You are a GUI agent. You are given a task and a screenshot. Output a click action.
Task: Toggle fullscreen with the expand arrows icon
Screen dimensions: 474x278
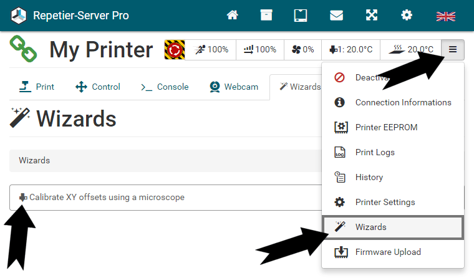click(x=371, y=16)
